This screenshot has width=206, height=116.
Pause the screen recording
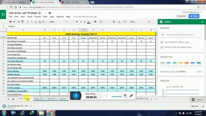[76, 96]
